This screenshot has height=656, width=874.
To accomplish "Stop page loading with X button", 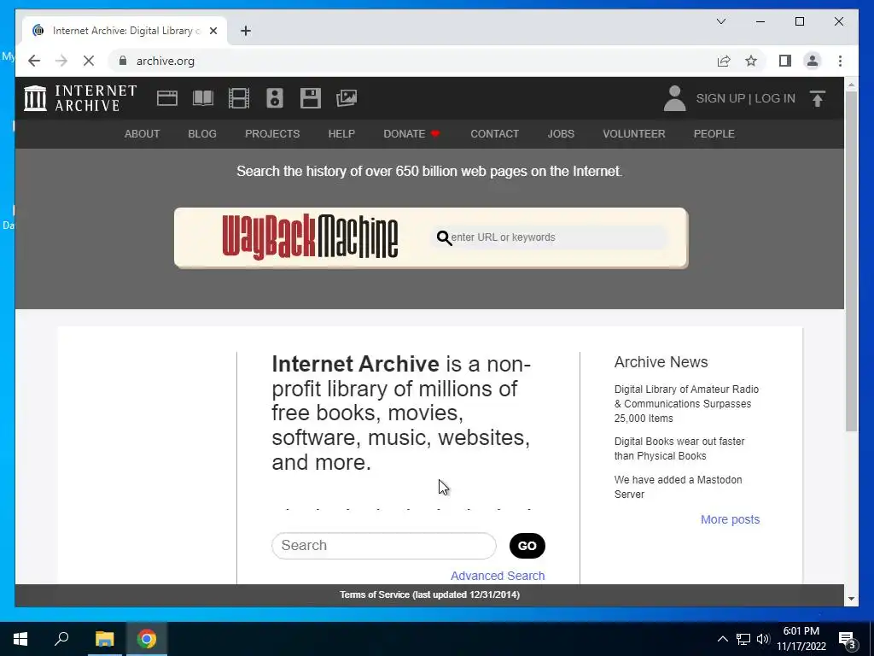I will [89, 61].
